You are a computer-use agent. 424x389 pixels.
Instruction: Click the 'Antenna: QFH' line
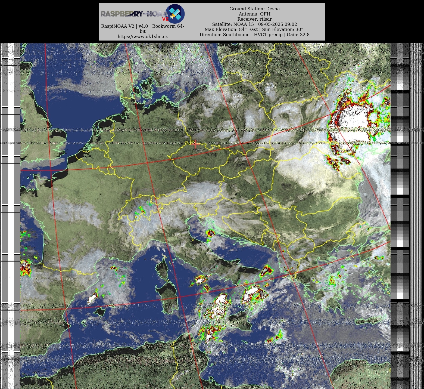[x=255, y=14]
